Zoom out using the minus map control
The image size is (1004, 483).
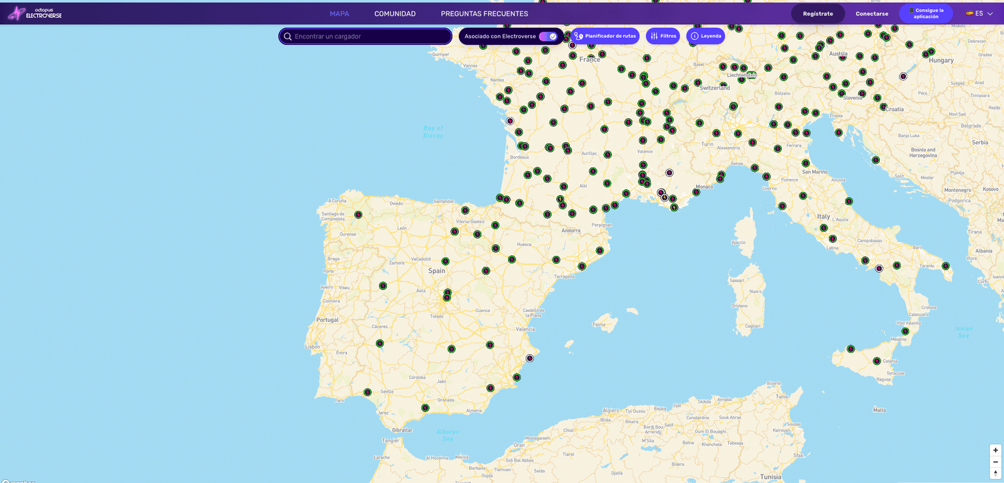tap(996, 461)
